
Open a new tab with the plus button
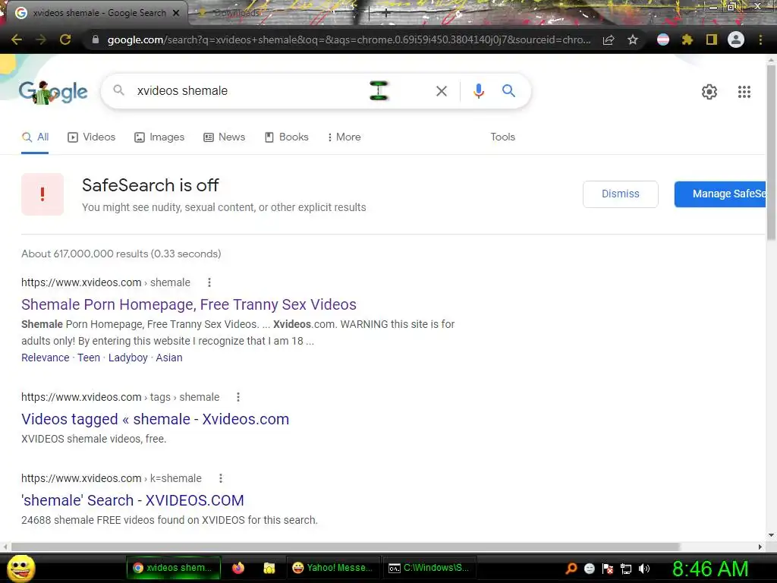click(x=385, y=14)
